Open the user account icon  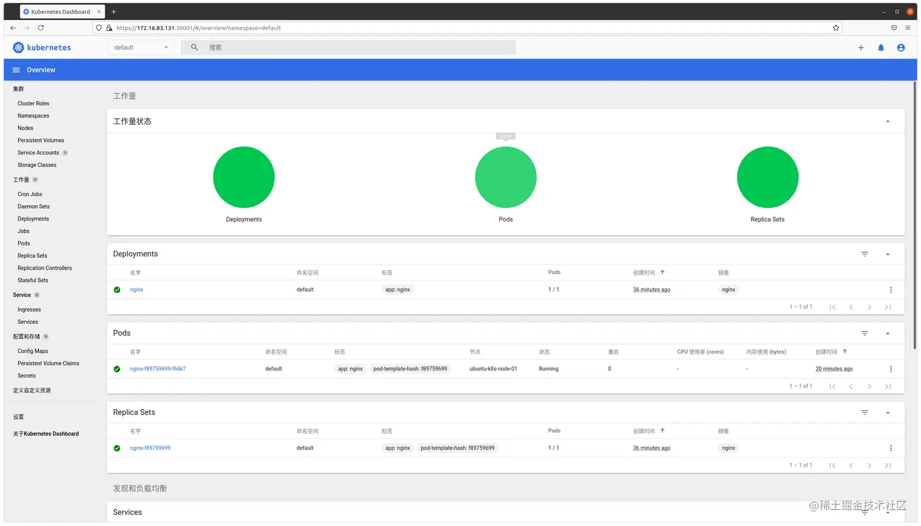tap(901, 47)
